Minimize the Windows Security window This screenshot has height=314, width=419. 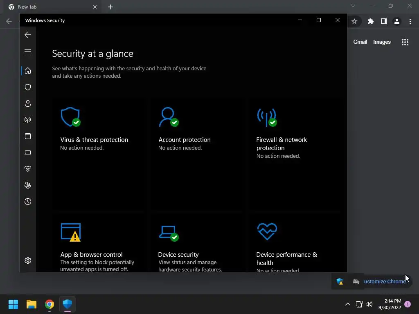click(x=300, y=20)
